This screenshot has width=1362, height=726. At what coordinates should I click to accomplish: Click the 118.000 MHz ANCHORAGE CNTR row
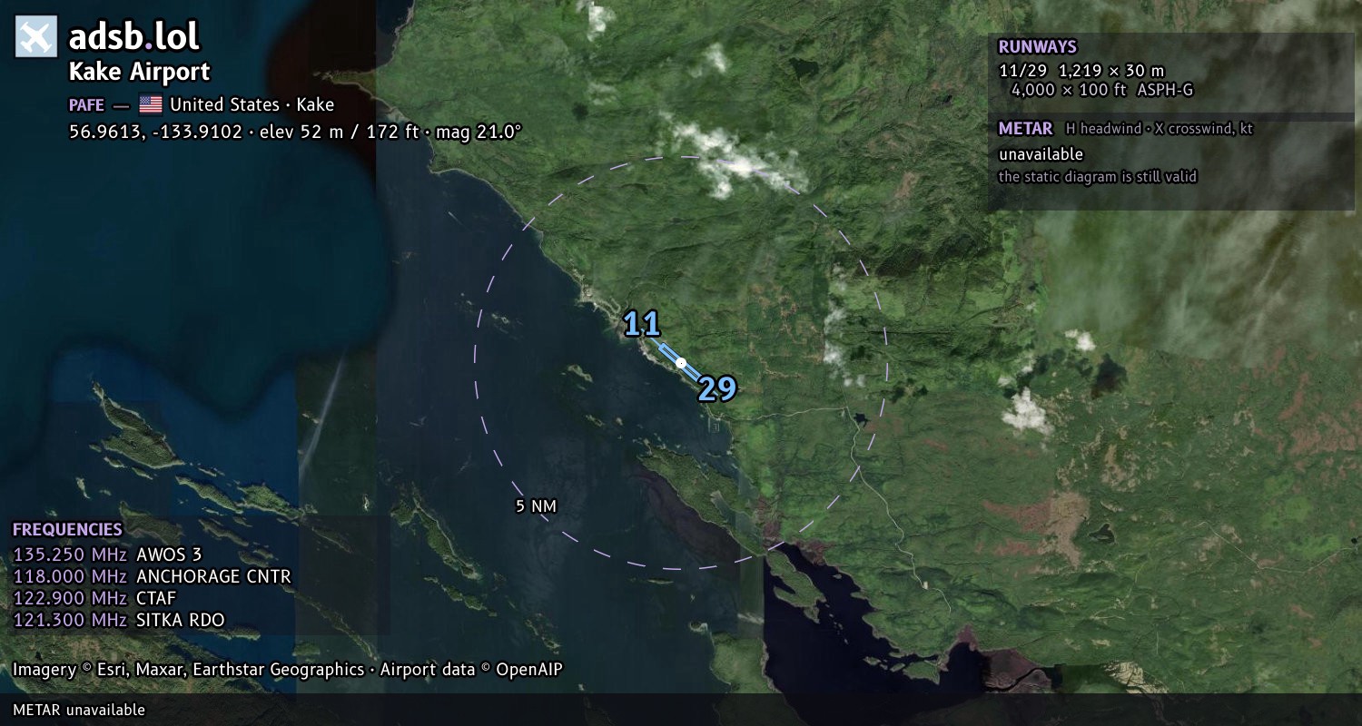(152, 576)
